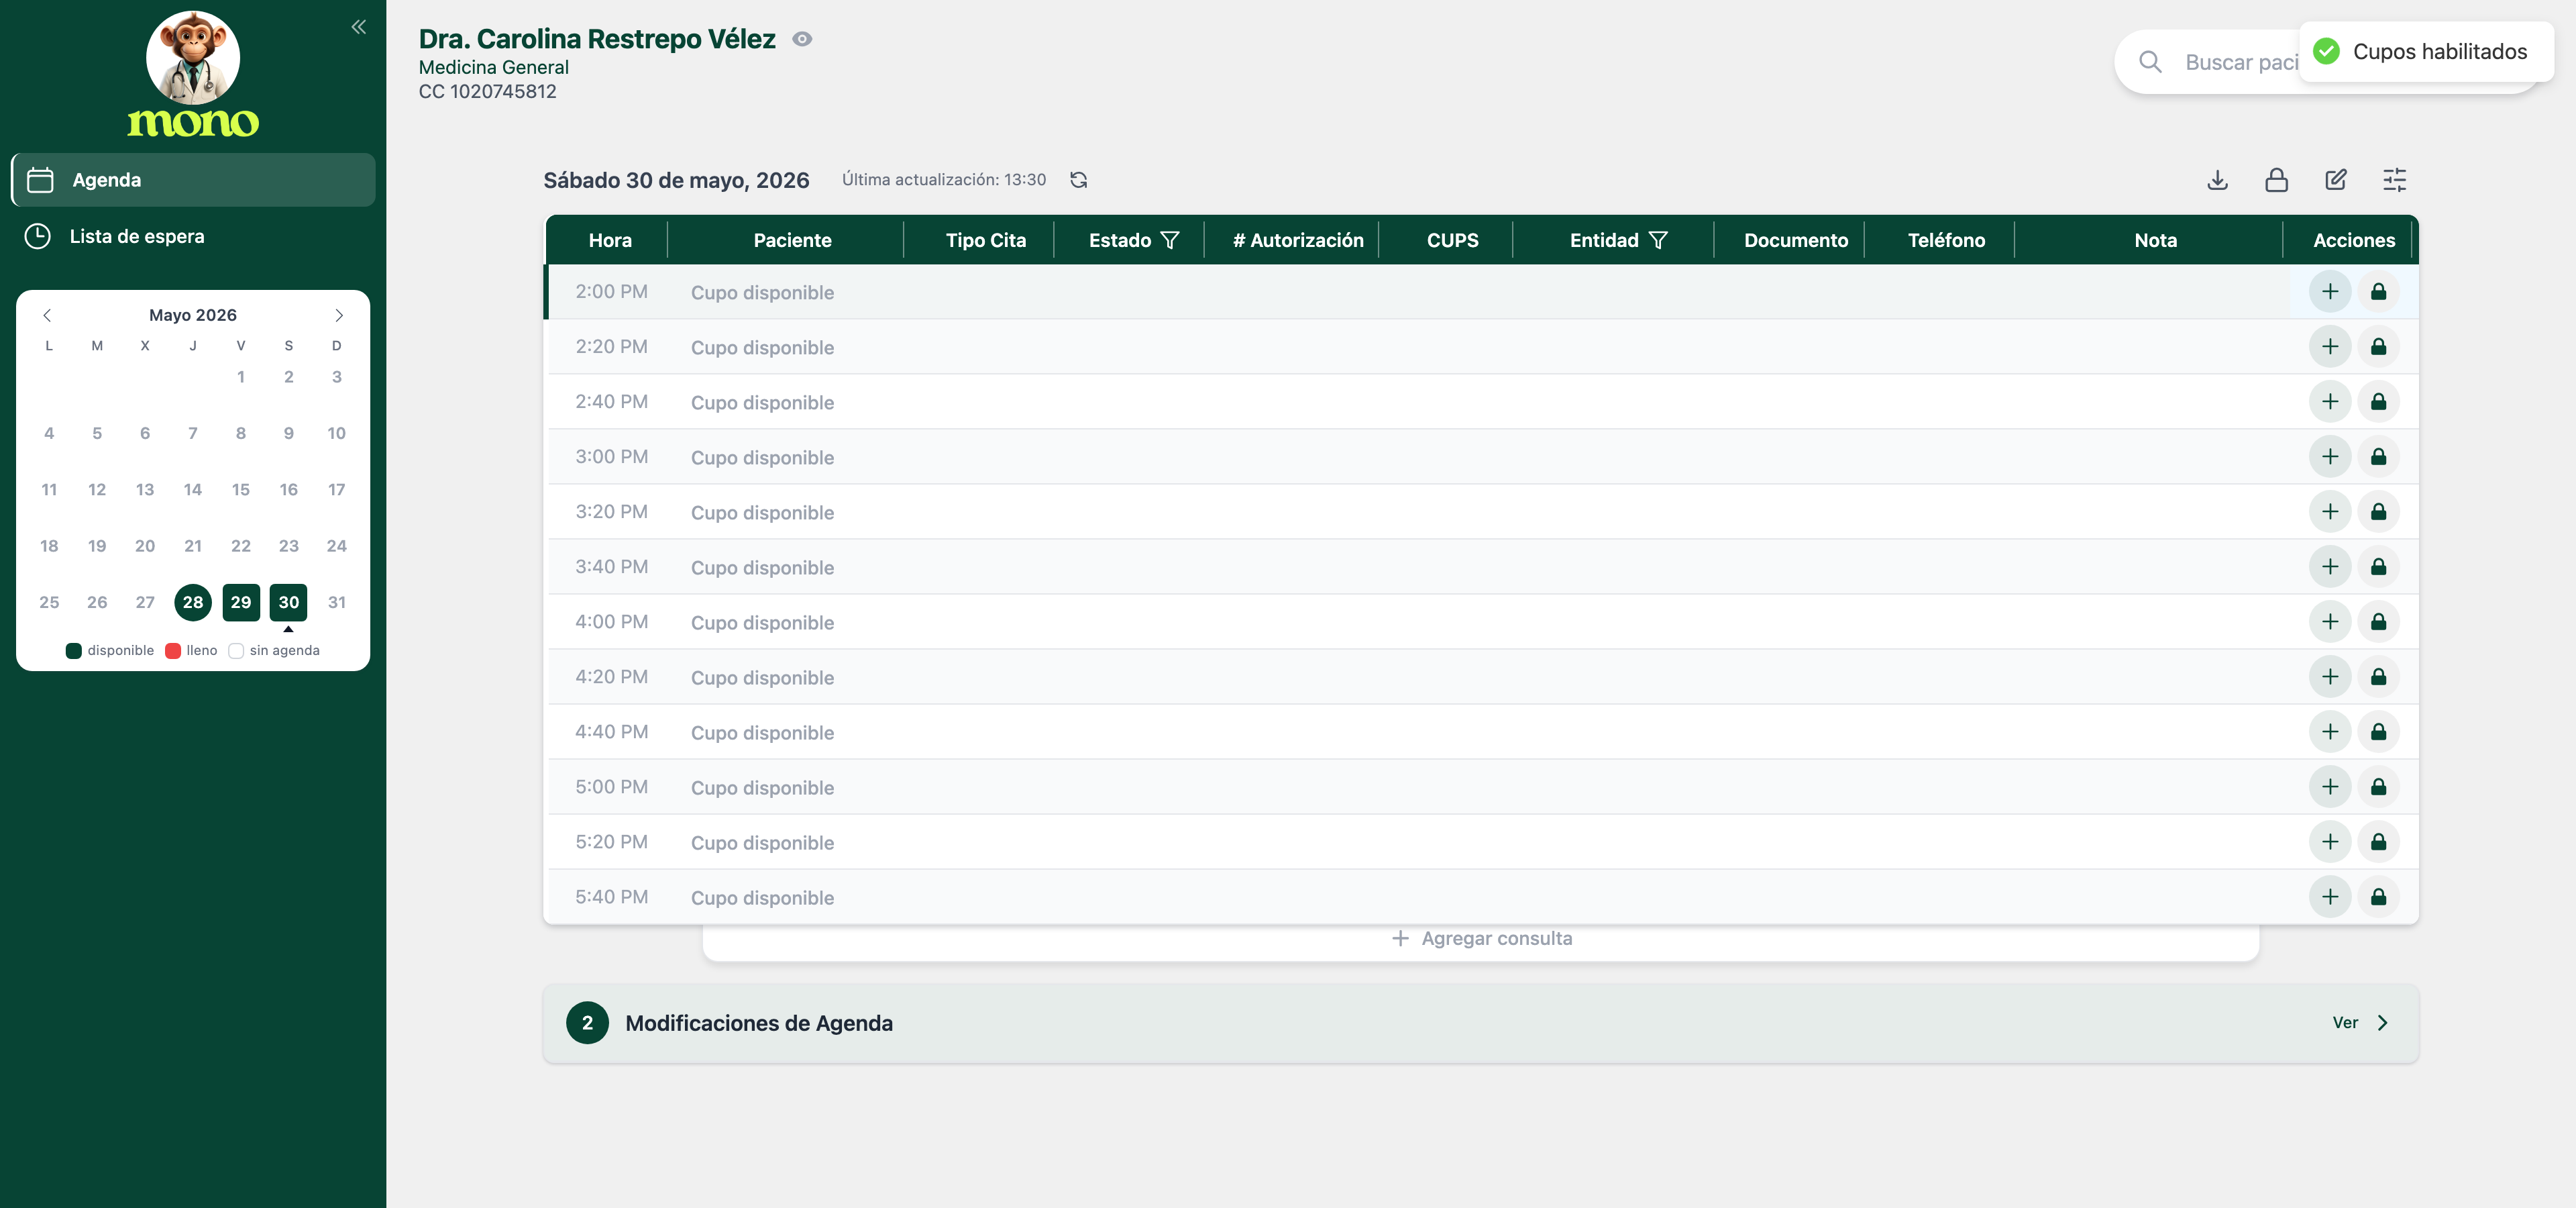This screenshot has height=1208, width=2576.
Task: Select May 28 in the calendar
Action: point(193,602)
